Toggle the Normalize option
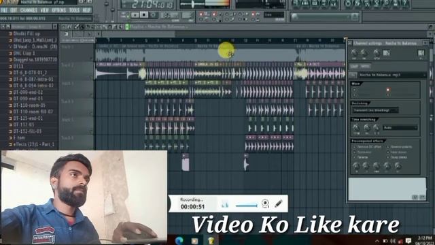The image size is (435, 245). (x=362, y=152)
